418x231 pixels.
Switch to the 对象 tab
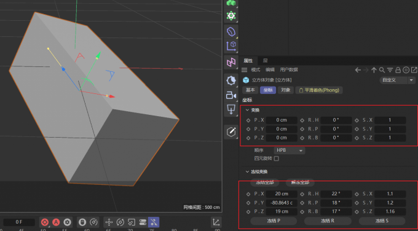tap(285, 90)
